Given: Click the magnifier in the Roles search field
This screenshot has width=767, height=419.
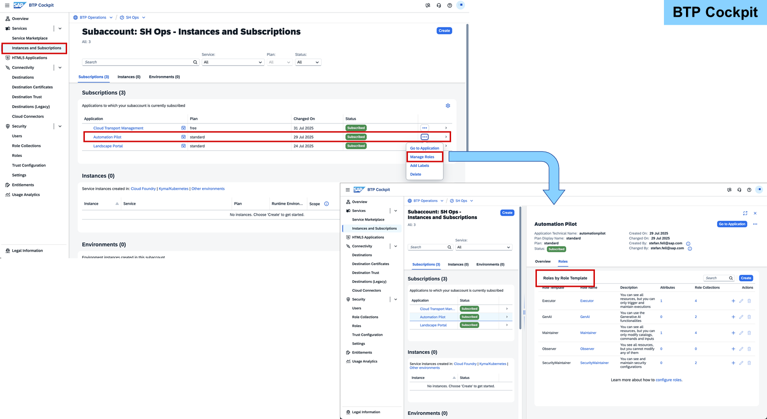Looking at the screenshot, I should pyautogui.click(x=731, y=278).
